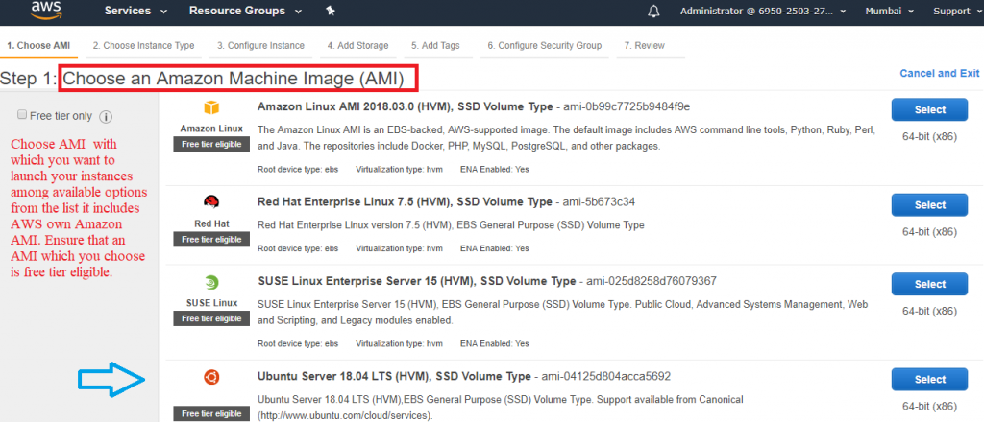Screen dimensions: 984x422
Task: Click the ubuntu.com cloud services URL text
Action: [x=345, y=415]
